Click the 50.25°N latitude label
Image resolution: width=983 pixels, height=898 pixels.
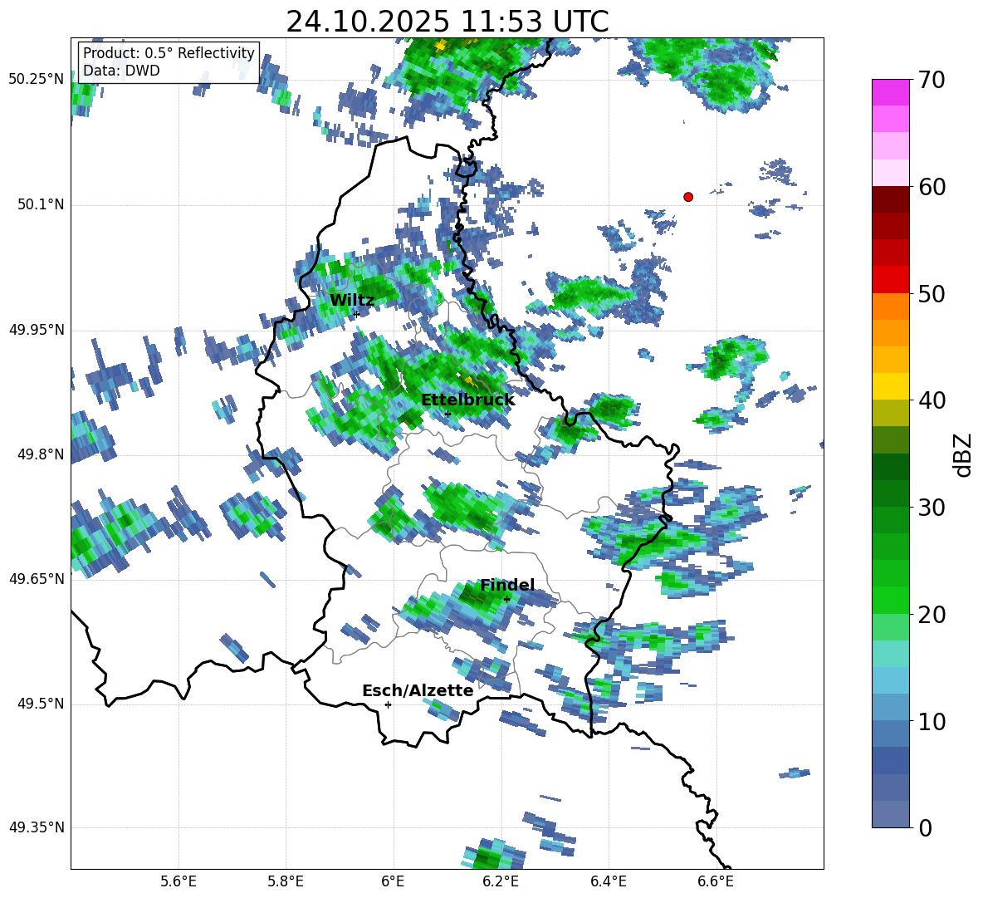[x=36, y=80]
